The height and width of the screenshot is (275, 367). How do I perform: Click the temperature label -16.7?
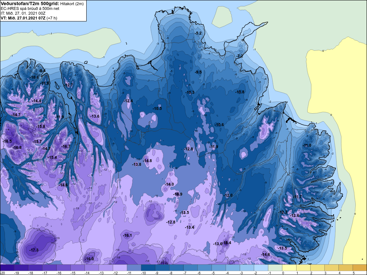pos(66,146)
